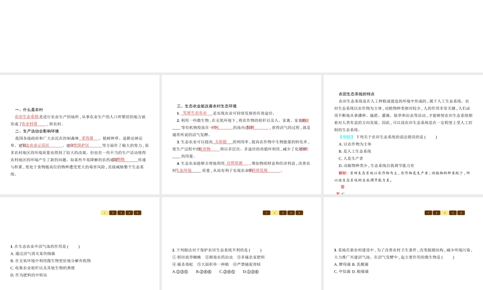Image resolution: width=483 pixels, height=290 pixels.
Task: Click page button 5 on question 2 slide
Action: [x=299, y=213]
